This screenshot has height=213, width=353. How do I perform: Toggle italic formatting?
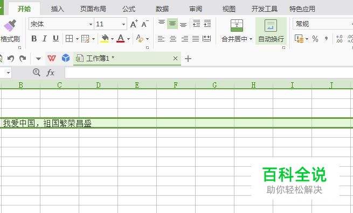click(45, 39)
